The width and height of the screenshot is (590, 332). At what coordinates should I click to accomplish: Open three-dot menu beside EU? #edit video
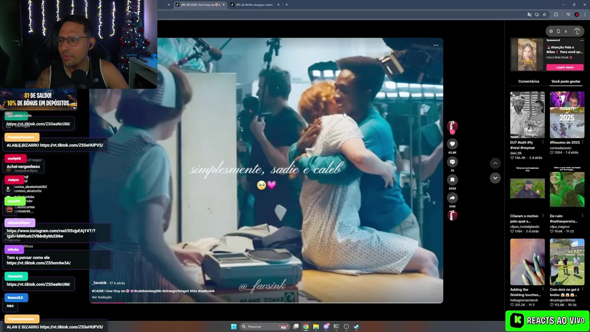[543, 142]
